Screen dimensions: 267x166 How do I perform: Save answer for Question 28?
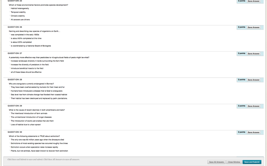[x=253, y=80]
